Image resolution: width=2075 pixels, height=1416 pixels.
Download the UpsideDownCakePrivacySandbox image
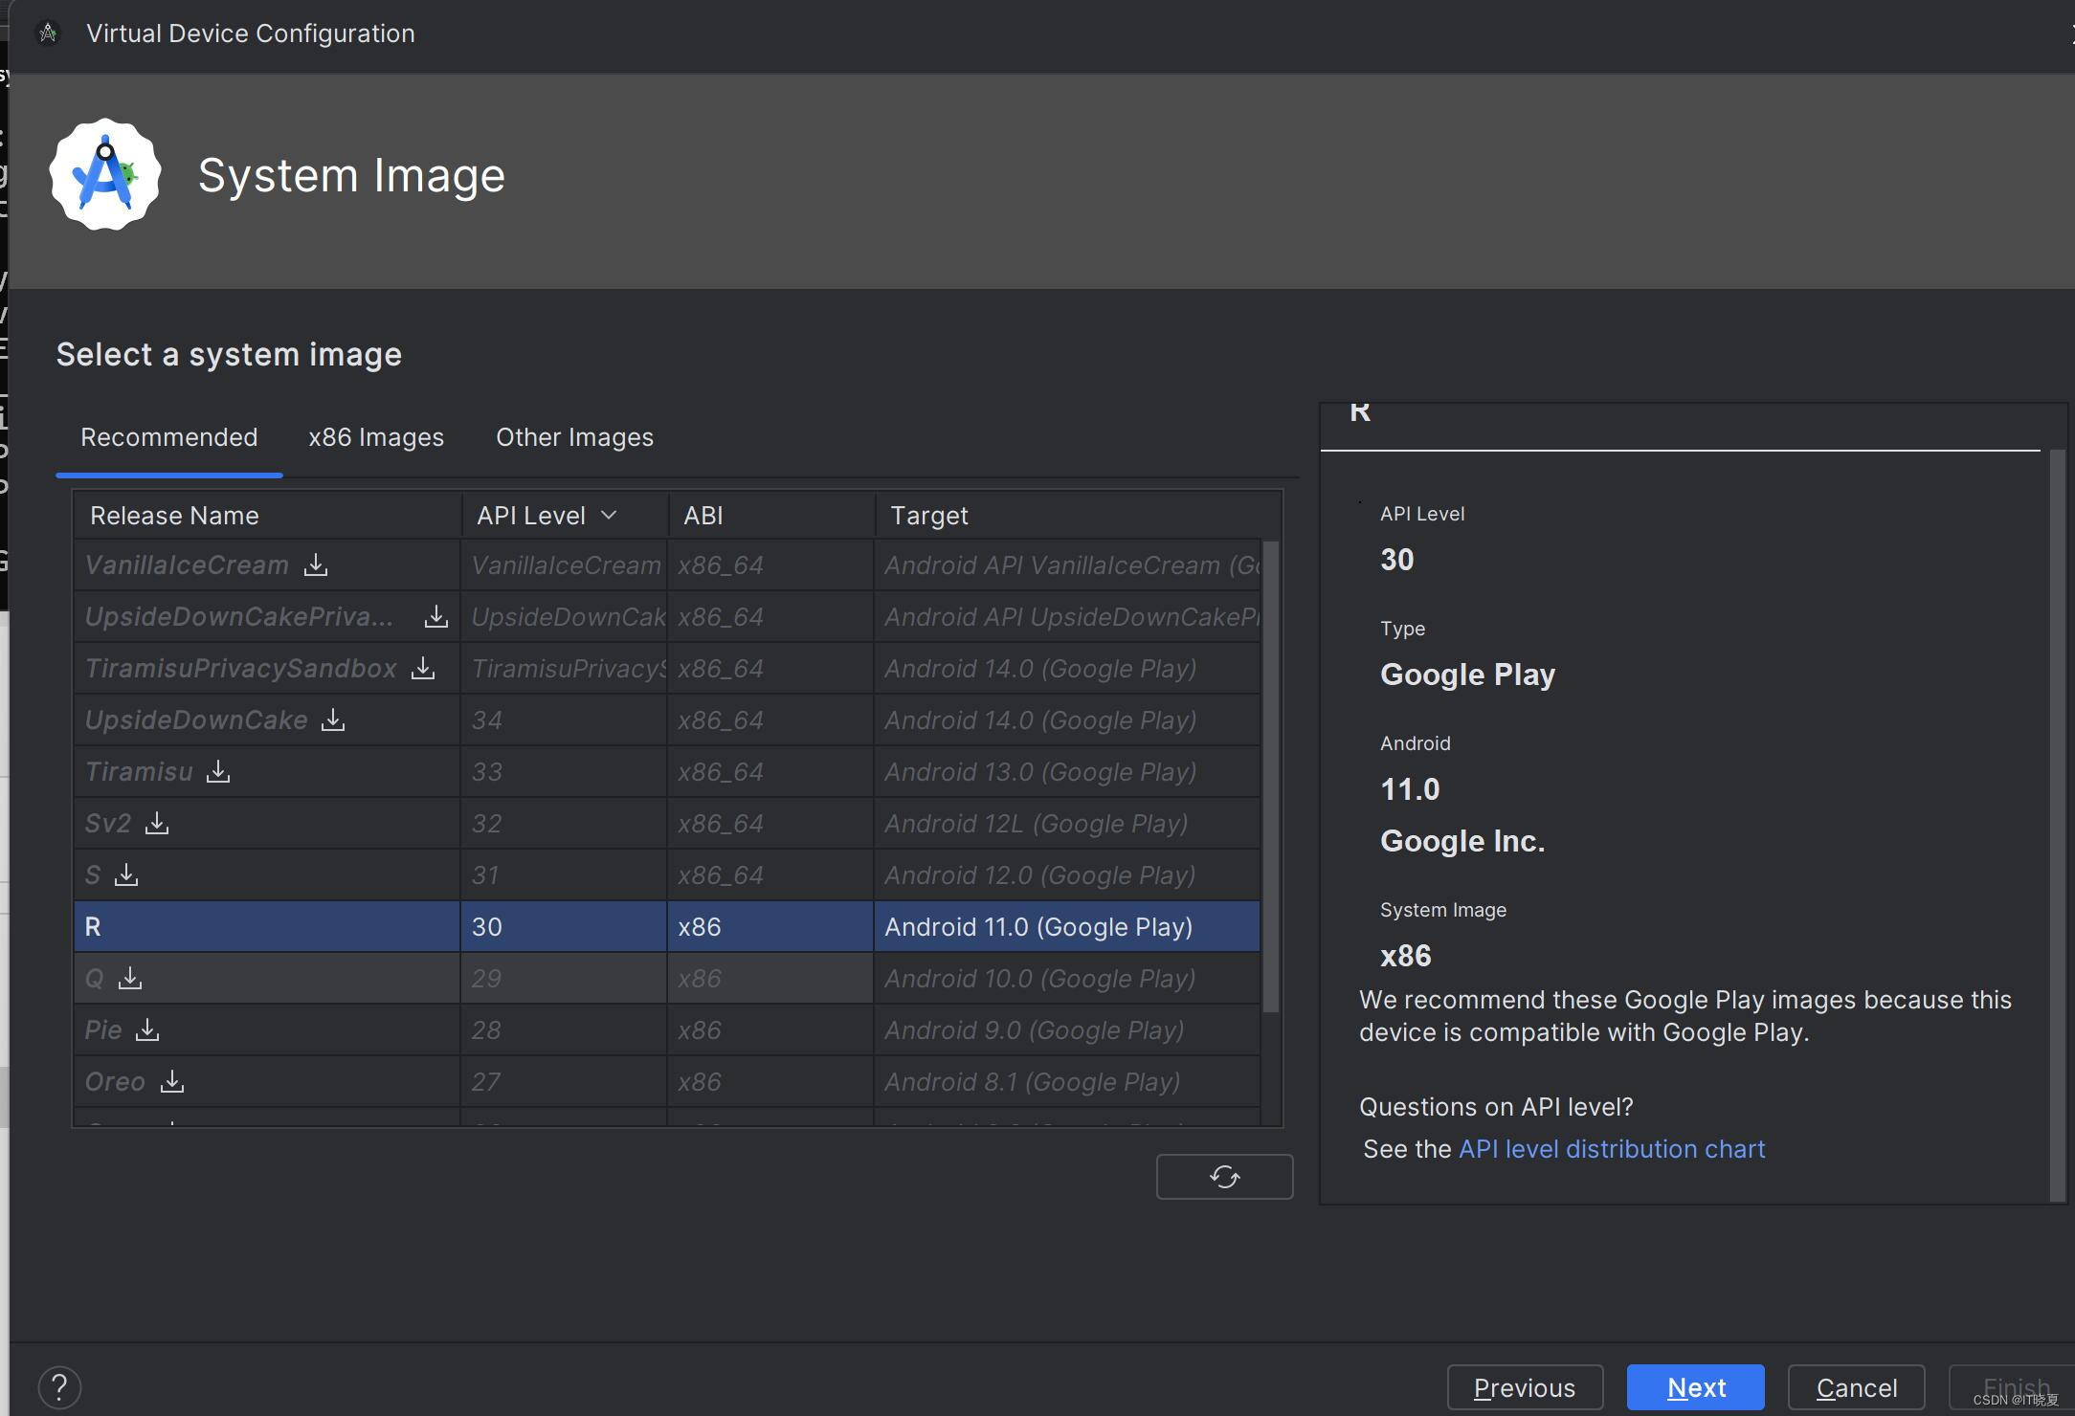(x=436, y=617)
